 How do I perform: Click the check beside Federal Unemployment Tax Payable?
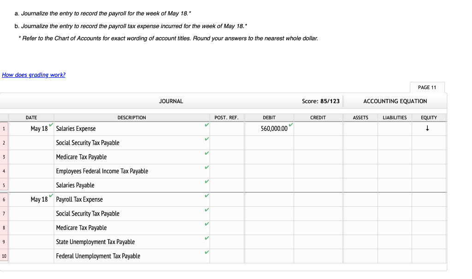(x=206, y=253)
